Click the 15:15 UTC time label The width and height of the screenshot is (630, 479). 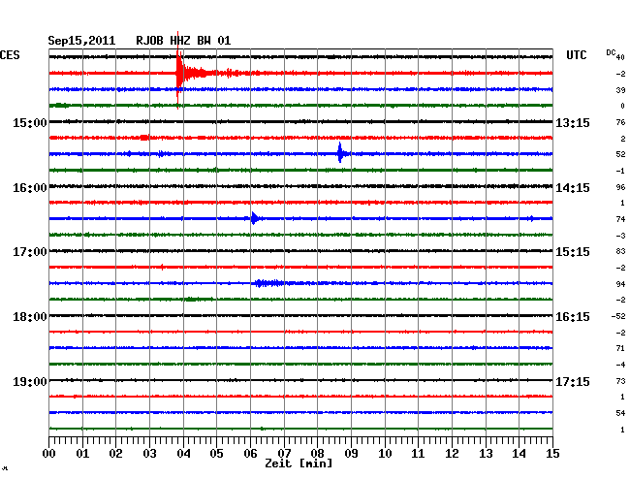click(573, 252)
